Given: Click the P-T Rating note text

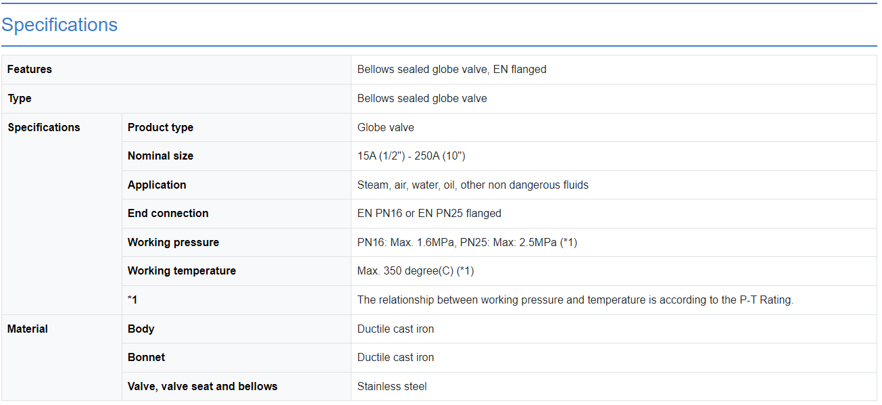Looking at the screenshot, I should pos(574,300).
